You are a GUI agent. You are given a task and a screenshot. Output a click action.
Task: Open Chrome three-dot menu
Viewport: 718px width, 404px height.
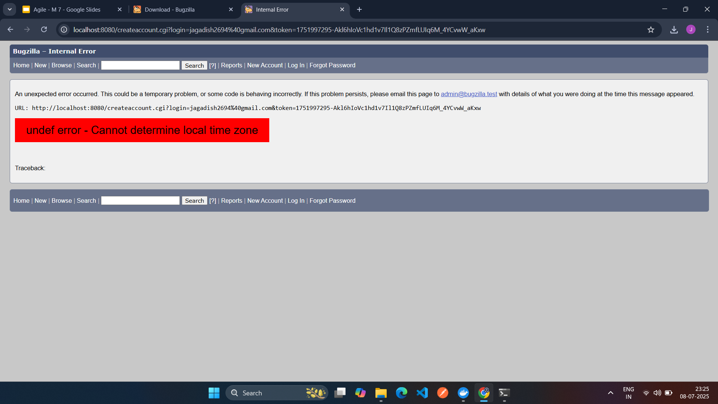(708, 30)
